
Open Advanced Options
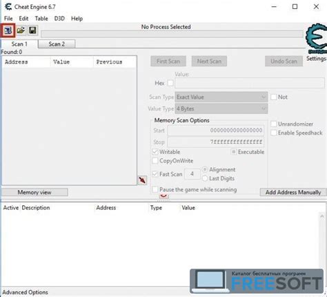[26, 292]
